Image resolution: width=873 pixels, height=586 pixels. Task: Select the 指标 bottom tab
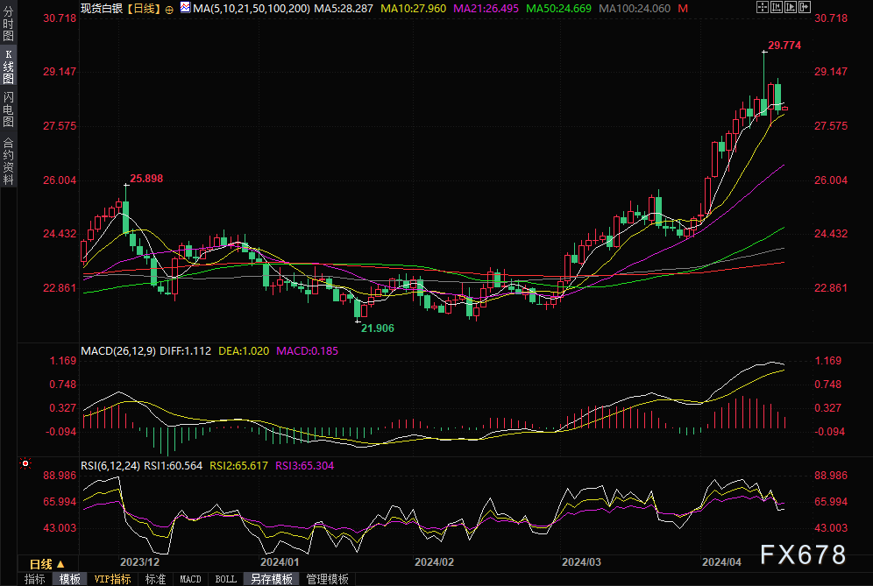click(x=35, y=579)
